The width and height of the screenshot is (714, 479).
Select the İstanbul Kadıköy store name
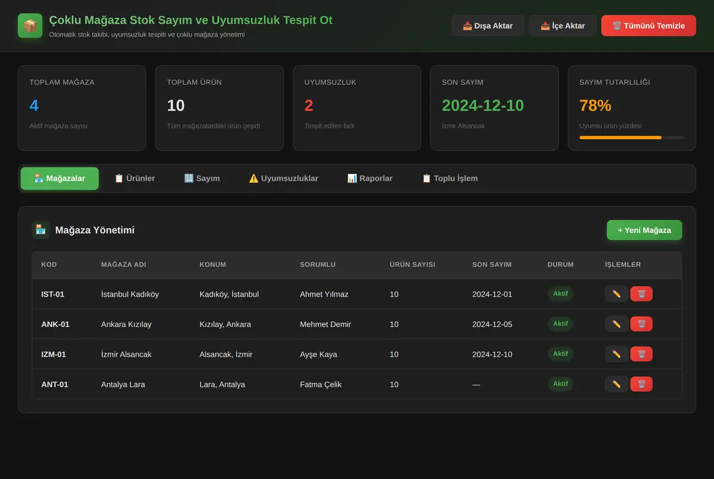point(130,294)
